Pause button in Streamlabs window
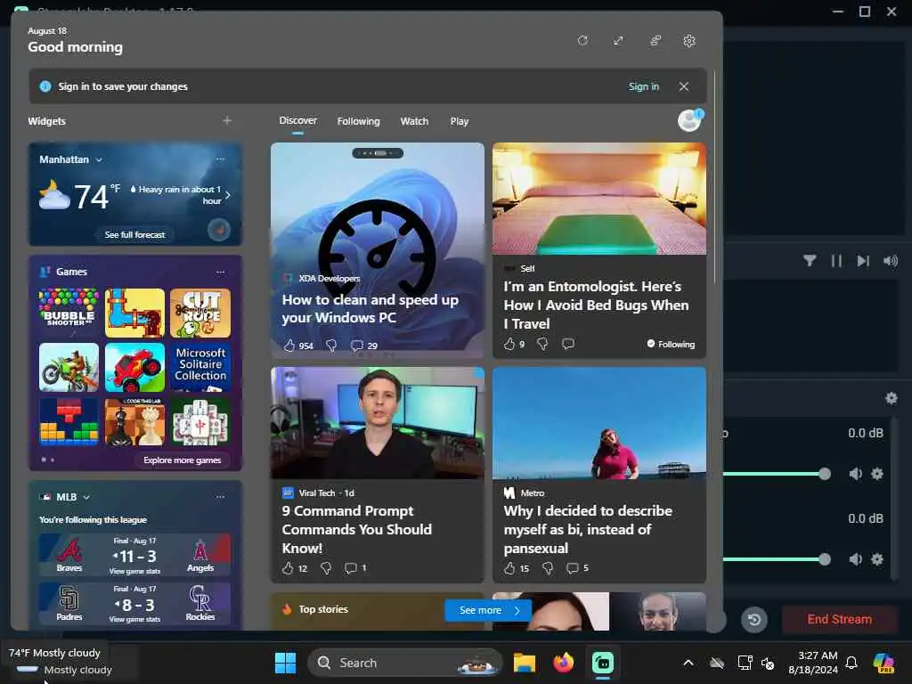Screen dimensions: 912x684 coord(836,261)
